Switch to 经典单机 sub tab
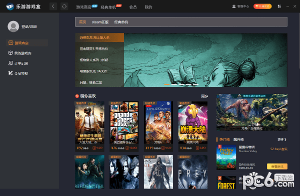 click(121, 22)
